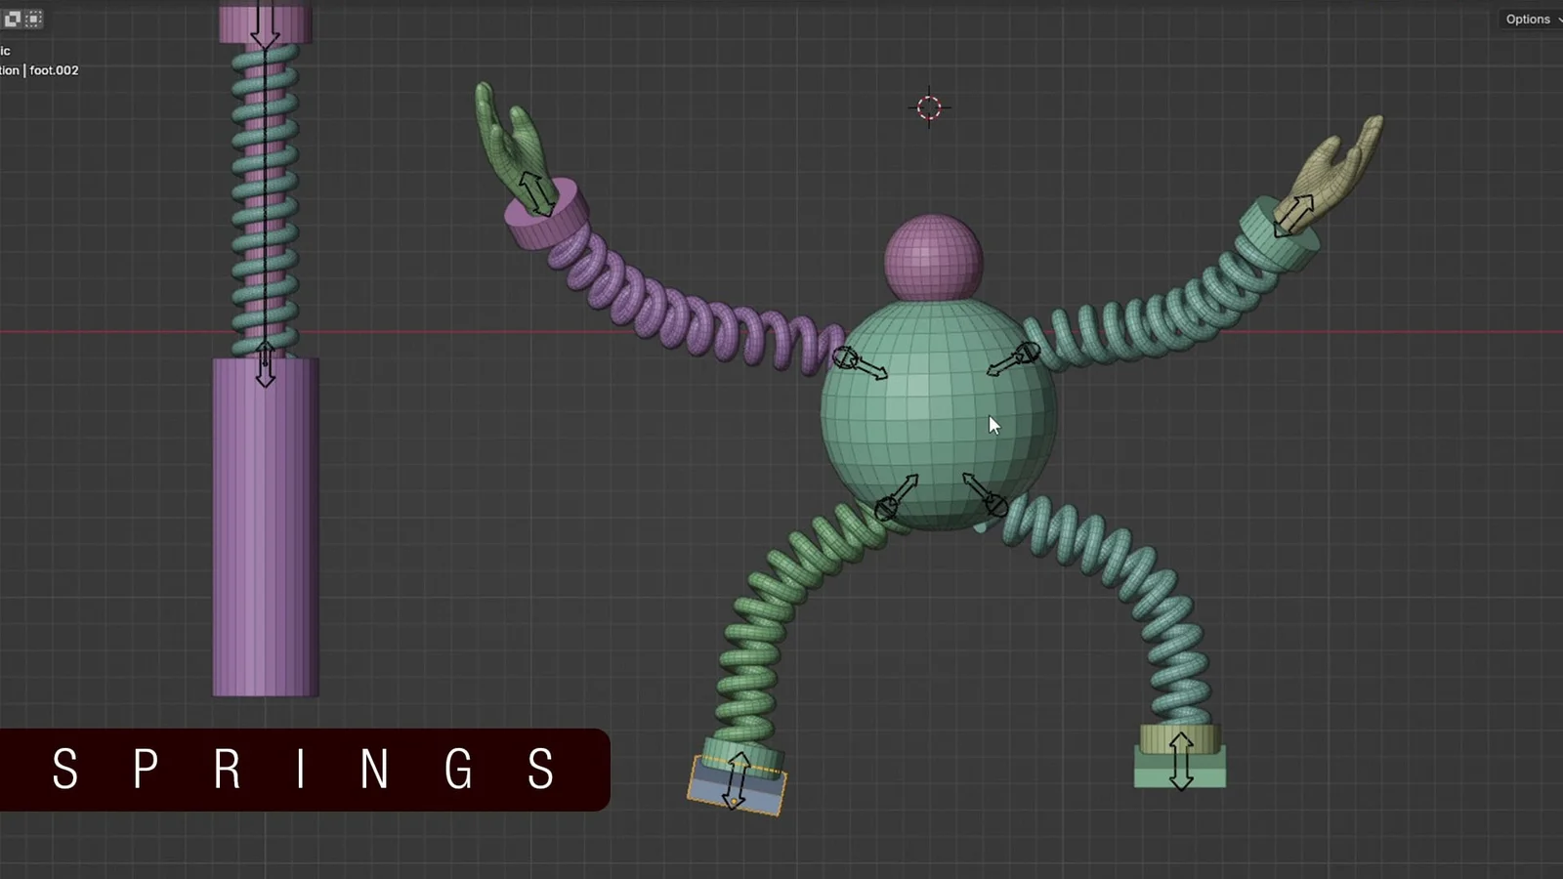Click the dashed-marquee selection icon at top left
Image resolution: width=1563 pixels, height=879 pixels.
[33, 19]
